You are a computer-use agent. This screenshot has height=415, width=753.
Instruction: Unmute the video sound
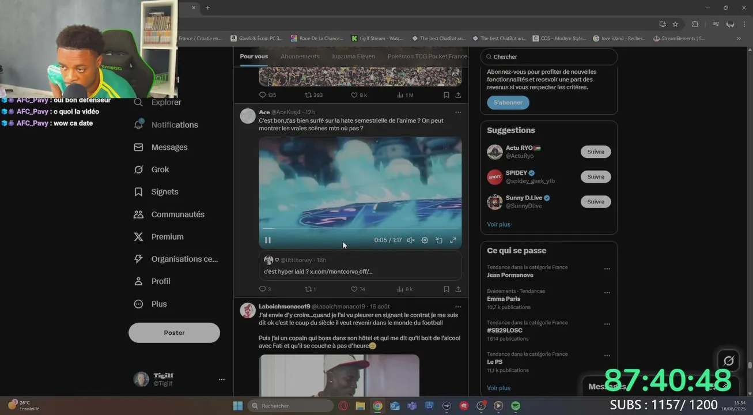pyautogui.click(x=411, y=240)
